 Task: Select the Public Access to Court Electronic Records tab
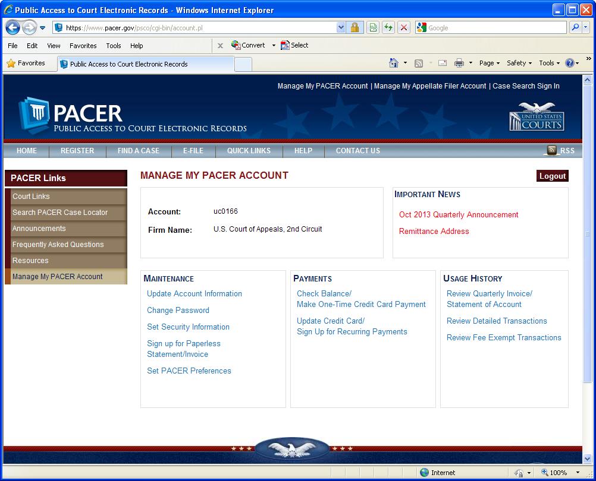coord(146,64)
